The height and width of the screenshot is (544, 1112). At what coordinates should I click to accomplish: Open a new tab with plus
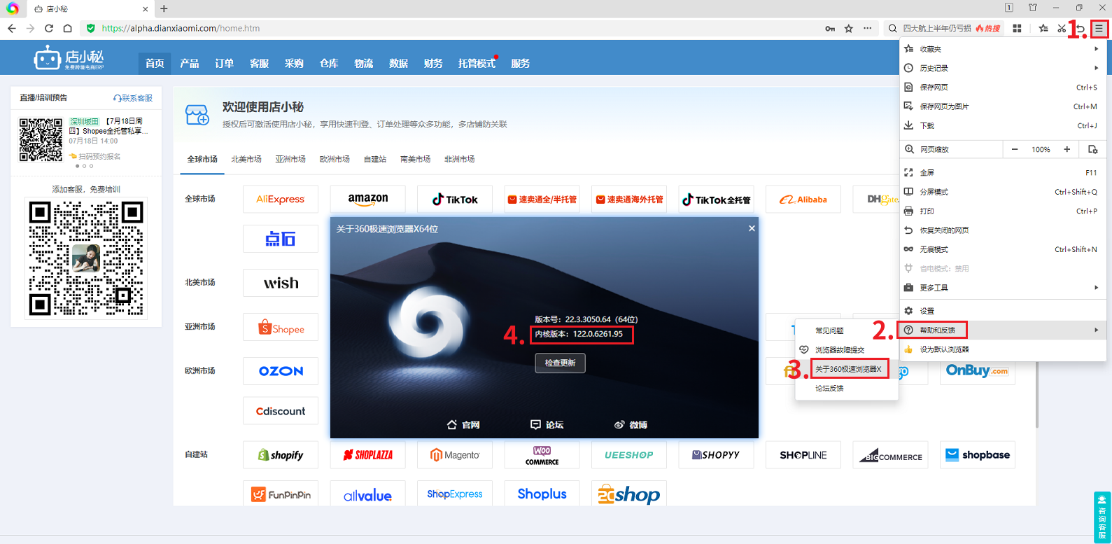(164, 8)
